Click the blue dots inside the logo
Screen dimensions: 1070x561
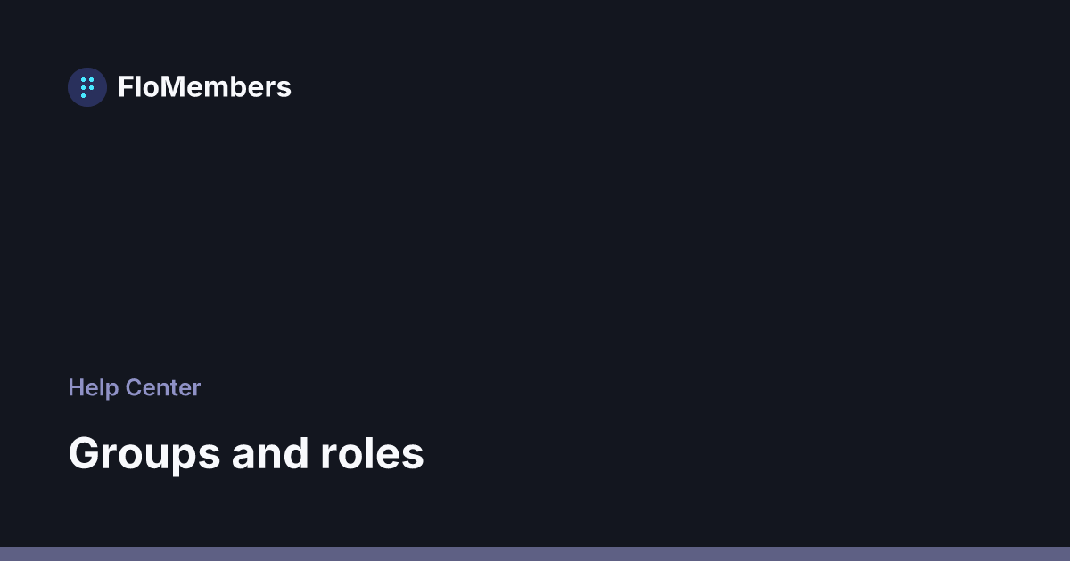click(87, 87)
